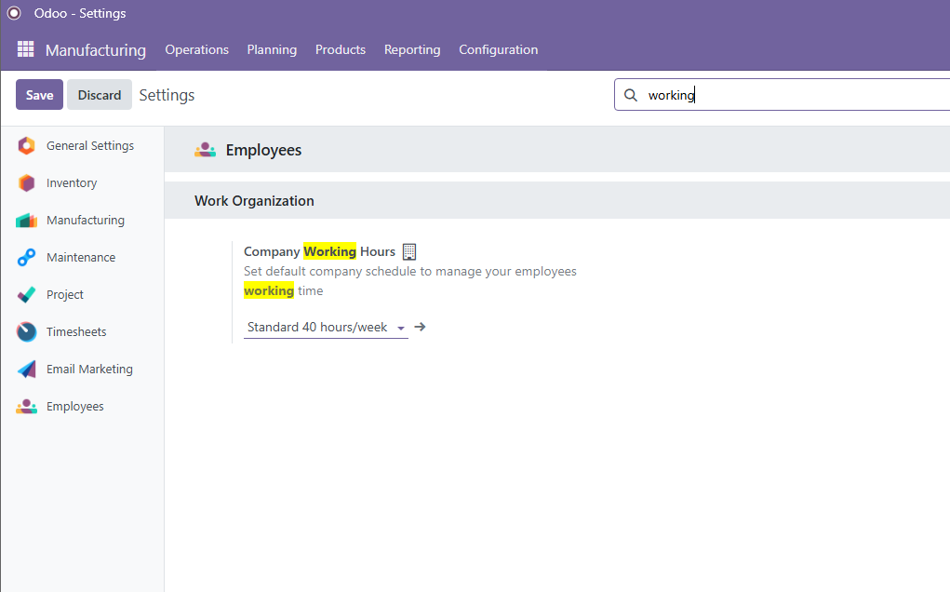Click into the settings search field

click(x=791, y=95)
